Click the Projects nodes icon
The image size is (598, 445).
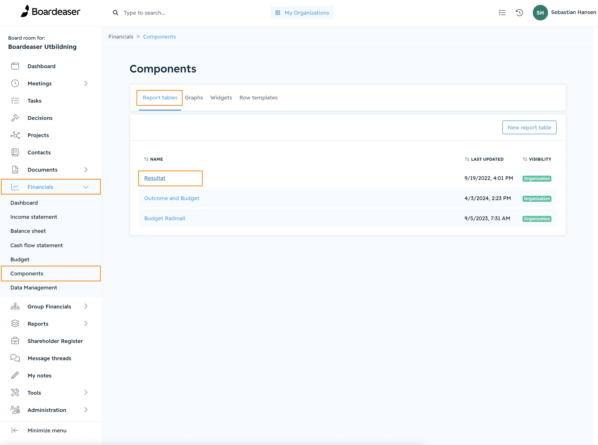click(x=15, y=135)
